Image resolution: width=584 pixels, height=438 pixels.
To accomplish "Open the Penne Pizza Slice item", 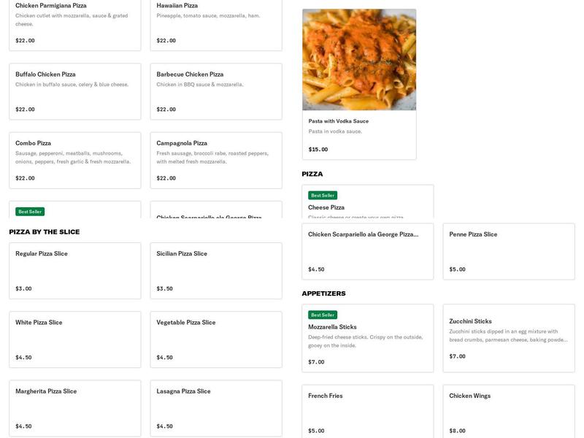I will (508, 251).
